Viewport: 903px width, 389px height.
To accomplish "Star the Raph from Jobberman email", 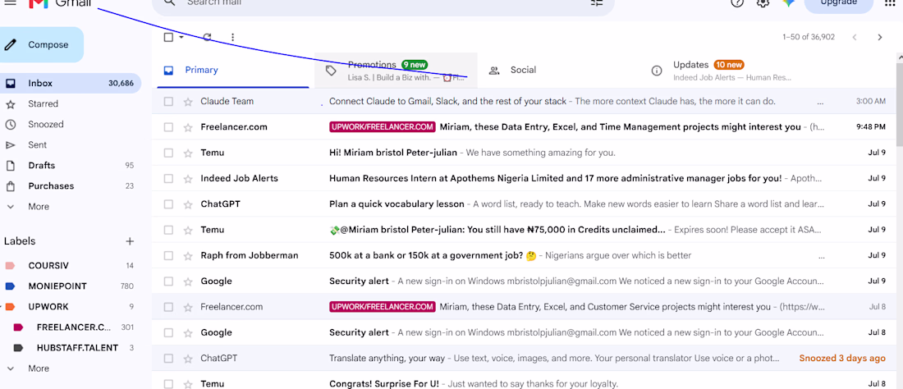I will point(187,255).
